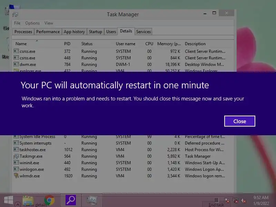The height and width of the screenshot is (207, 276).
Task: Open the Search magnifier on the taskbar
Action: pyautogui.click(x=71, y=200)
